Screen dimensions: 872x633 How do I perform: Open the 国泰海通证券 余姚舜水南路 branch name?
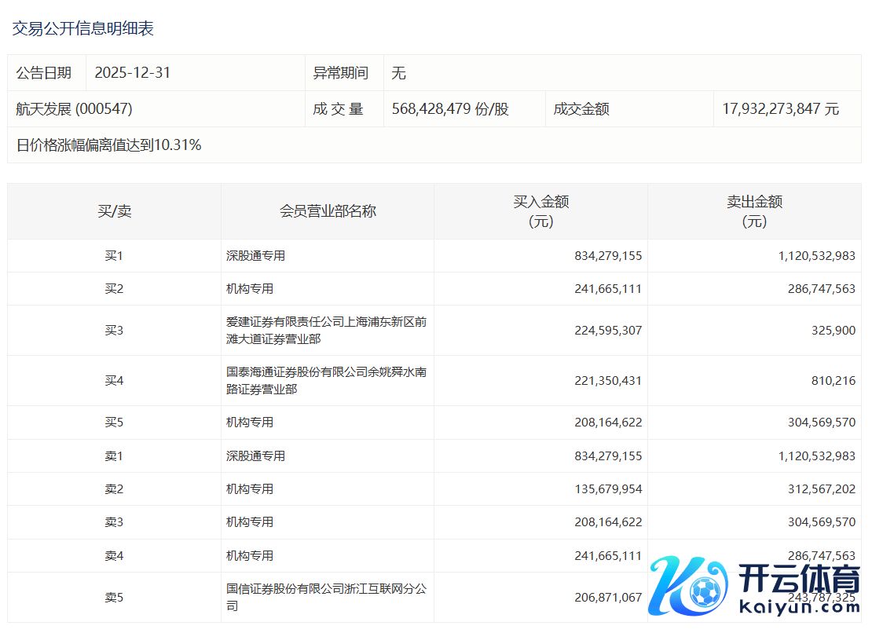(x=326, y=381)
